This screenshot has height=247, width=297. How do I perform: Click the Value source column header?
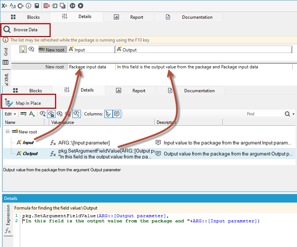[x=102, y=122]
